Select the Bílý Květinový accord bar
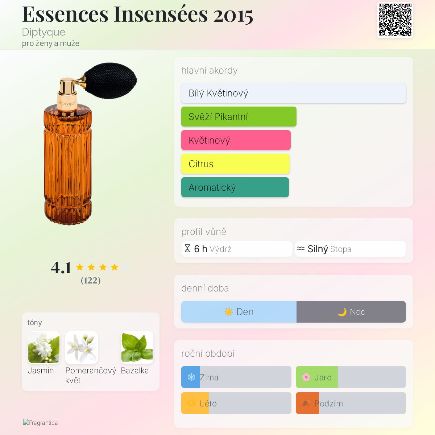 click(293, 93)
